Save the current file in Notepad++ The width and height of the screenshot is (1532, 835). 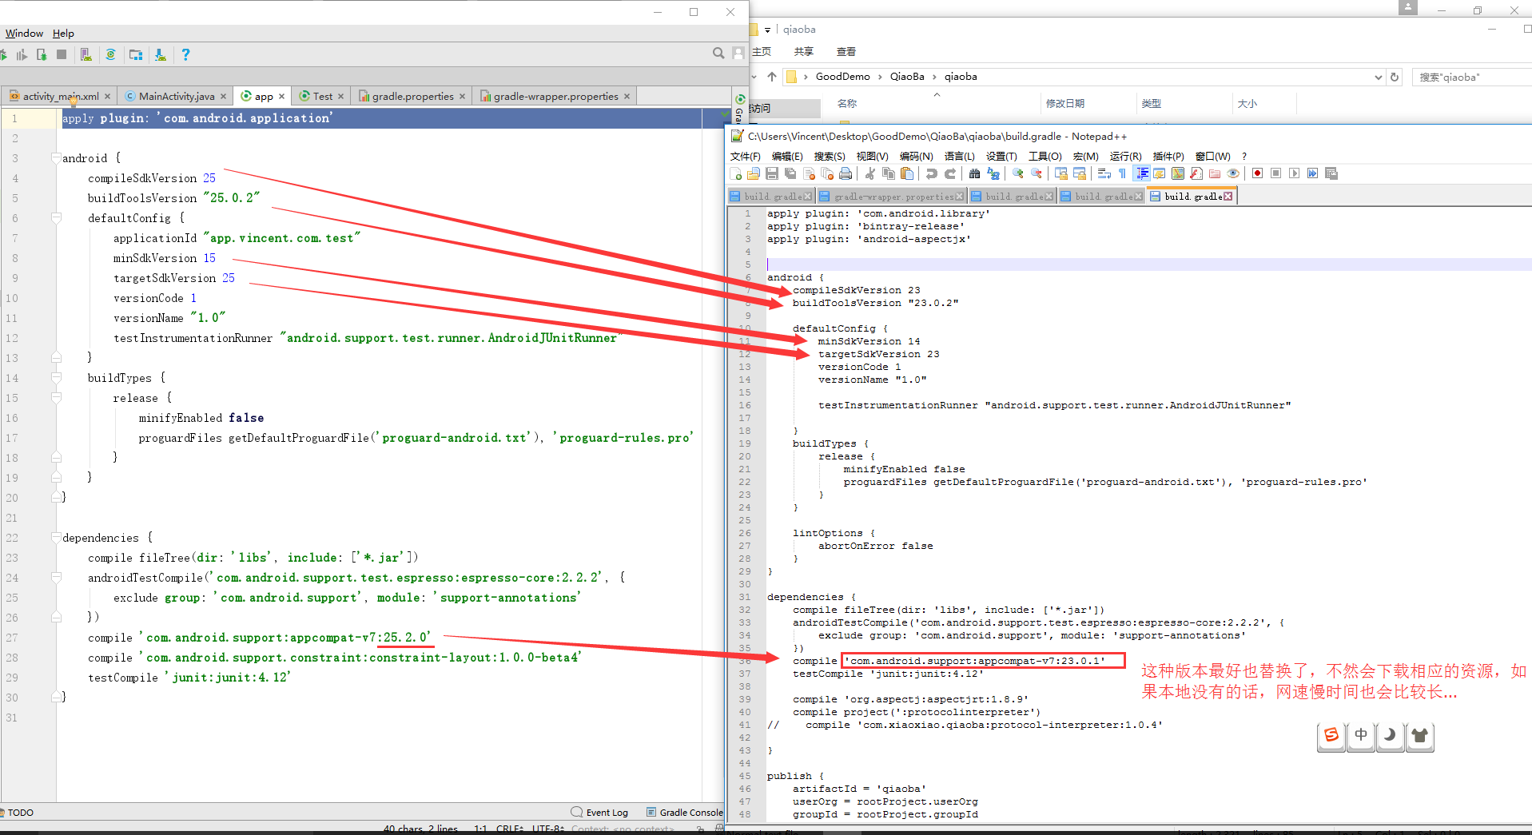(772, 173)
